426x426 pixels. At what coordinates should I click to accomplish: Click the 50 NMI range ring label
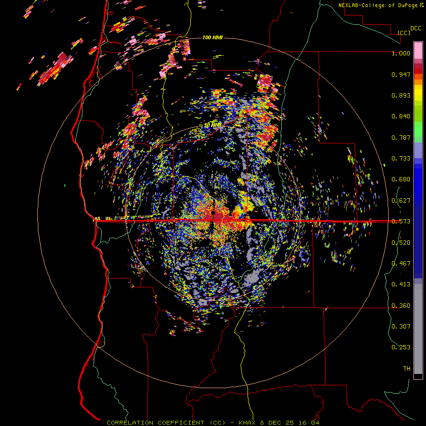pyautogui.click(x=213, y=125)
